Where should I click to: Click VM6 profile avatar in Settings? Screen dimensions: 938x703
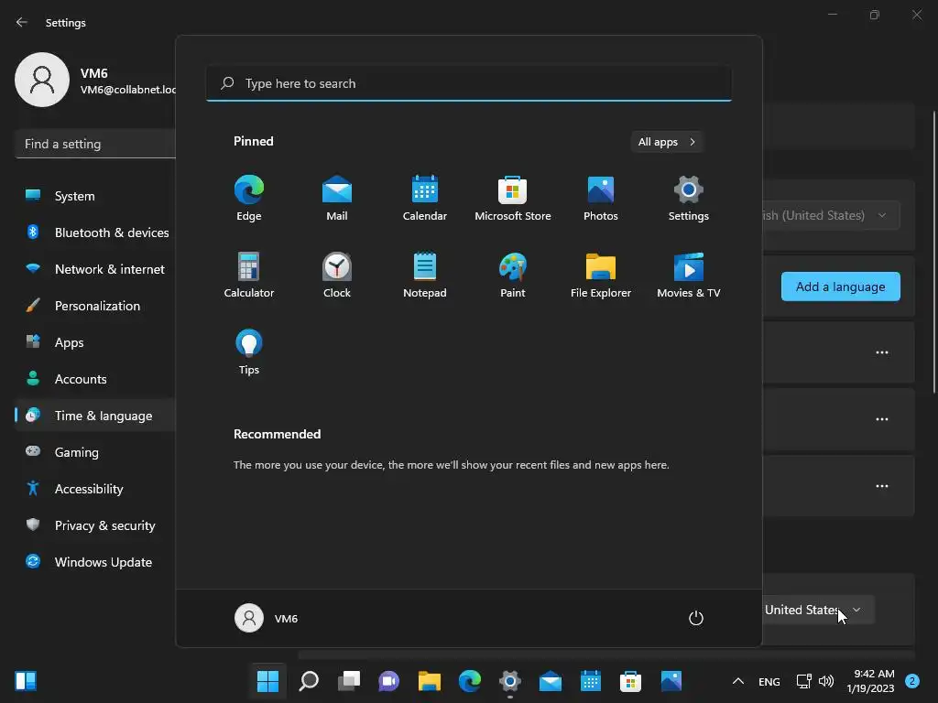click(x=42, y=80)
